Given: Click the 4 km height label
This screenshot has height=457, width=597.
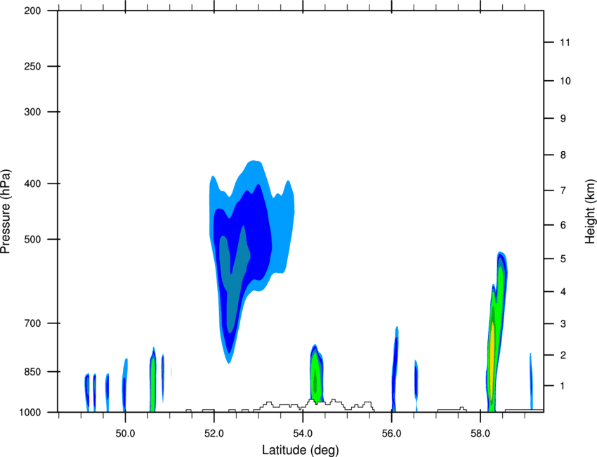Looking at the screenshot, I should [563, 292].
